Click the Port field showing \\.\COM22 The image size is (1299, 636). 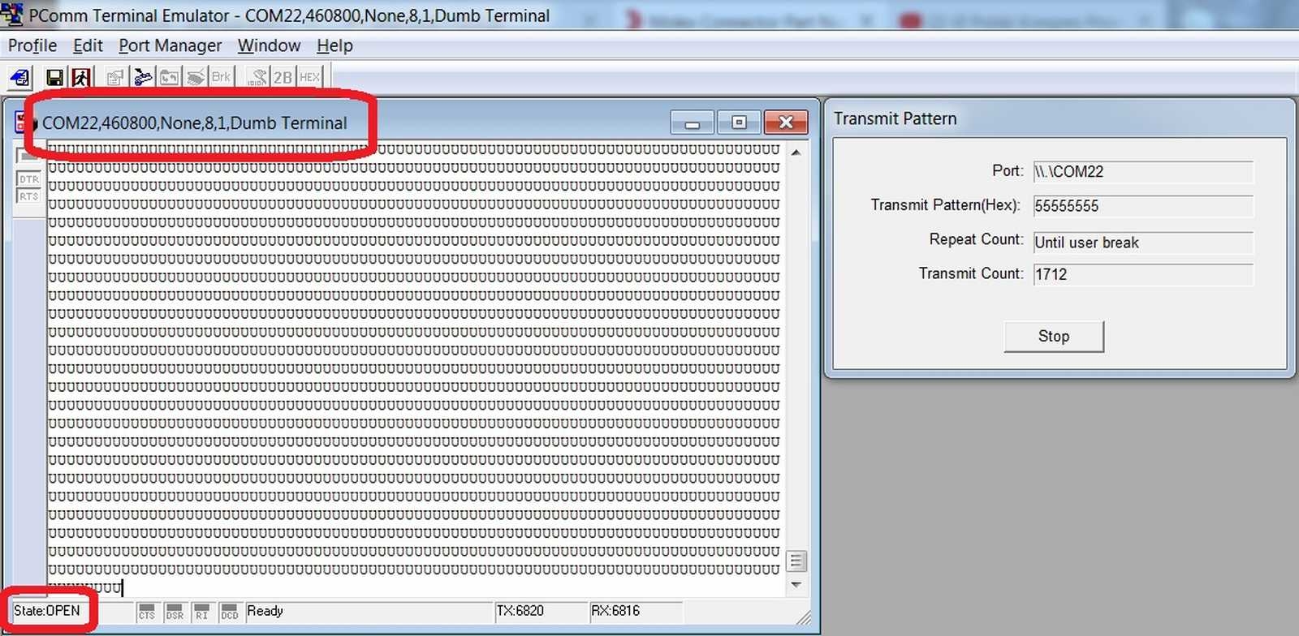(x=1143, y=172)
